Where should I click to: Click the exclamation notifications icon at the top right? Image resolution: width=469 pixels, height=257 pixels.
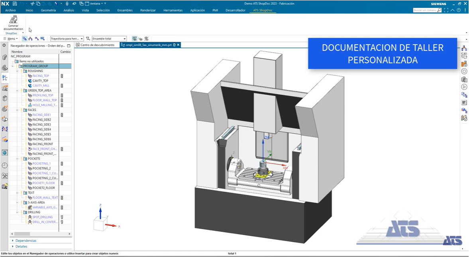pos(465,10)
